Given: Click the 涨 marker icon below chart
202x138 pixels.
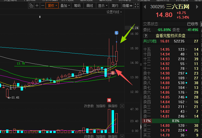Looking at the screenshot, I should (x=109, y=100).
